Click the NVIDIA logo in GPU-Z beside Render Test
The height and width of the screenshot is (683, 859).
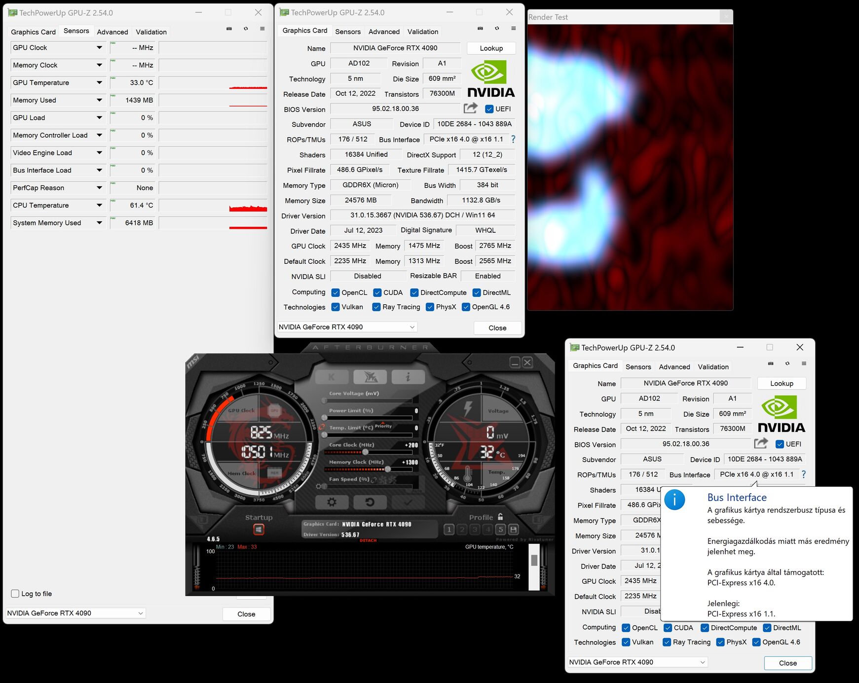pyautogui.click(x=491, y=79)
